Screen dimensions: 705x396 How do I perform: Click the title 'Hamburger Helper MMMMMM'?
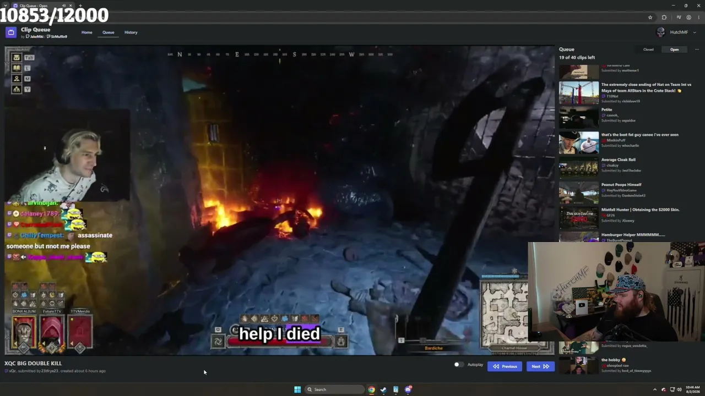click(x=633, y=235)
